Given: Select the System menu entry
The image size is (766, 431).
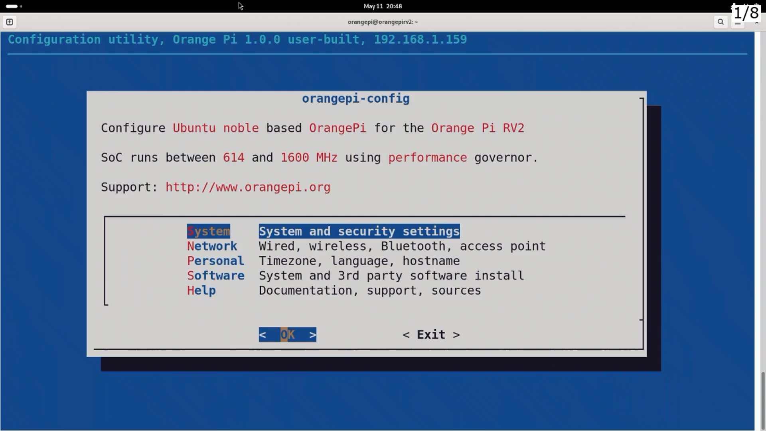Looking at the screenshot, I should click(208, 231).
